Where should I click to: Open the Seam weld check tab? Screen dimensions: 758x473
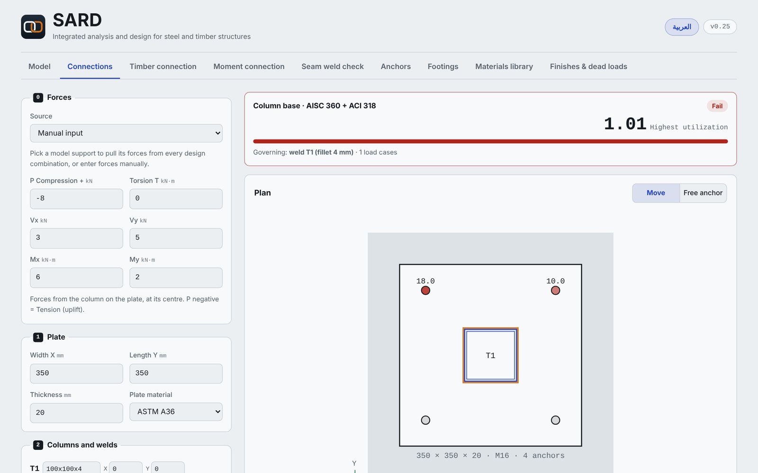[333, 67]
